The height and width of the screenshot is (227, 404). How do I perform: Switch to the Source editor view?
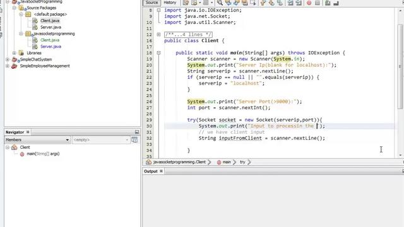151,3
